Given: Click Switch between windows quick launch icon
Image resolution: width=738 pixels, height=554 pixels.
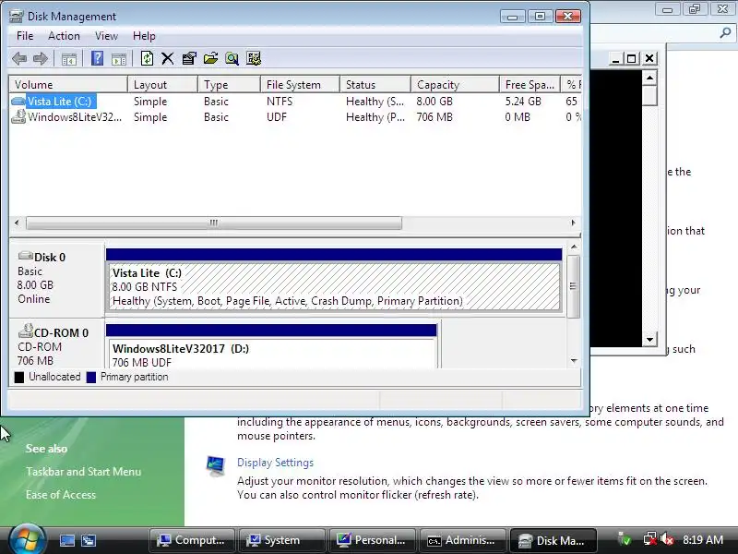Looking at the screenshot, I should (88, 540).
